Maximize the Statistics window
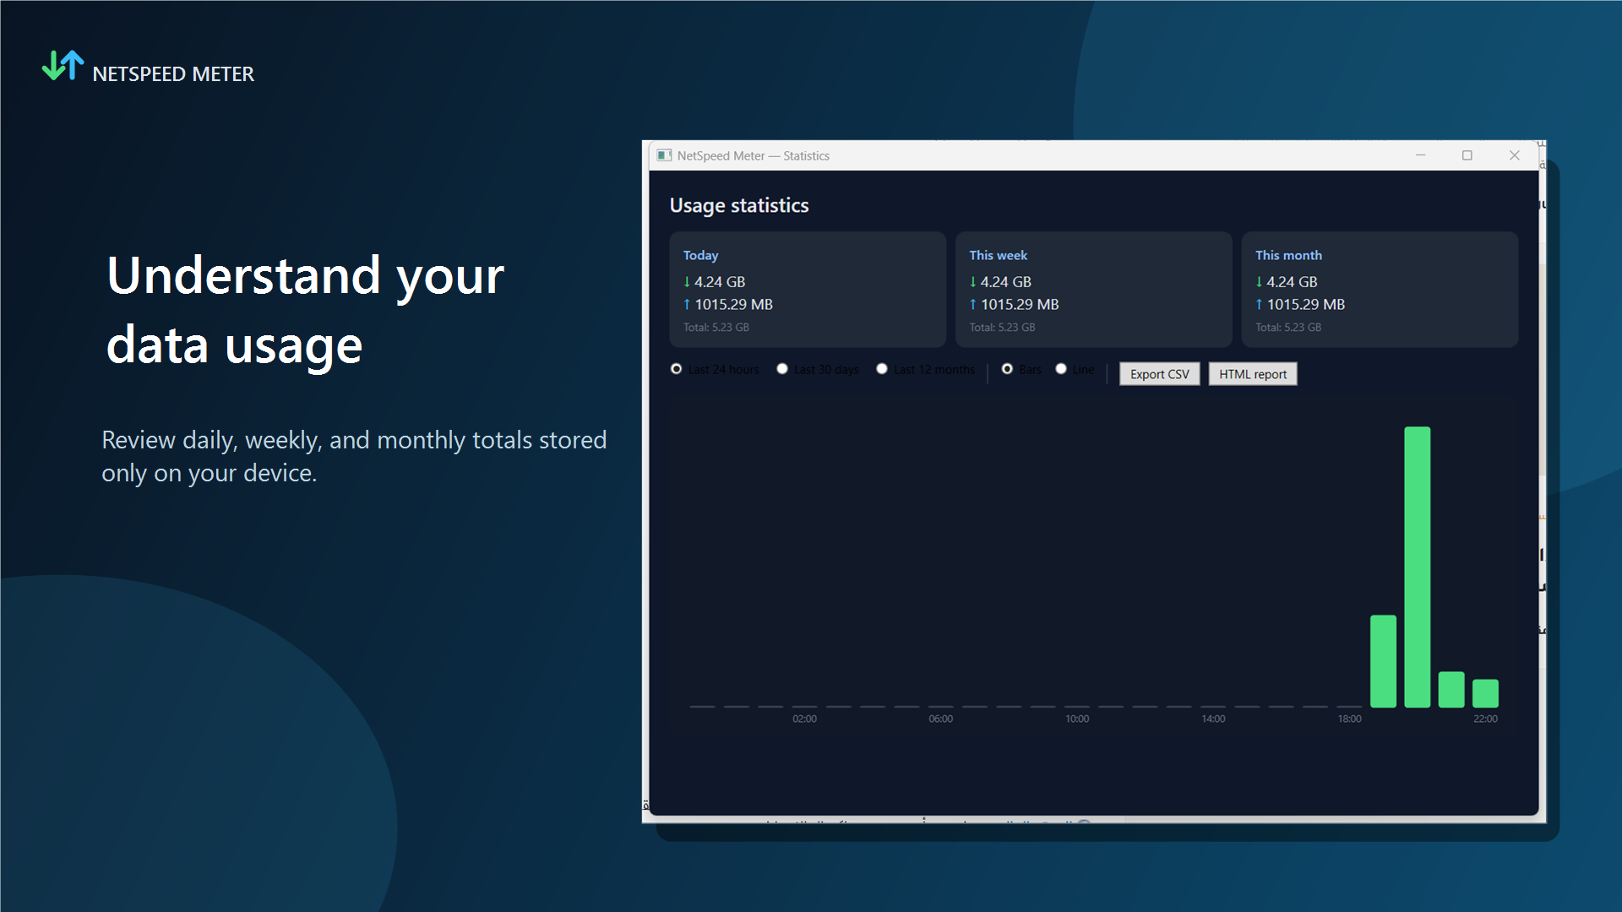Image resolution: width=1622 pixels, height=912 pixels. [1467, 155]
